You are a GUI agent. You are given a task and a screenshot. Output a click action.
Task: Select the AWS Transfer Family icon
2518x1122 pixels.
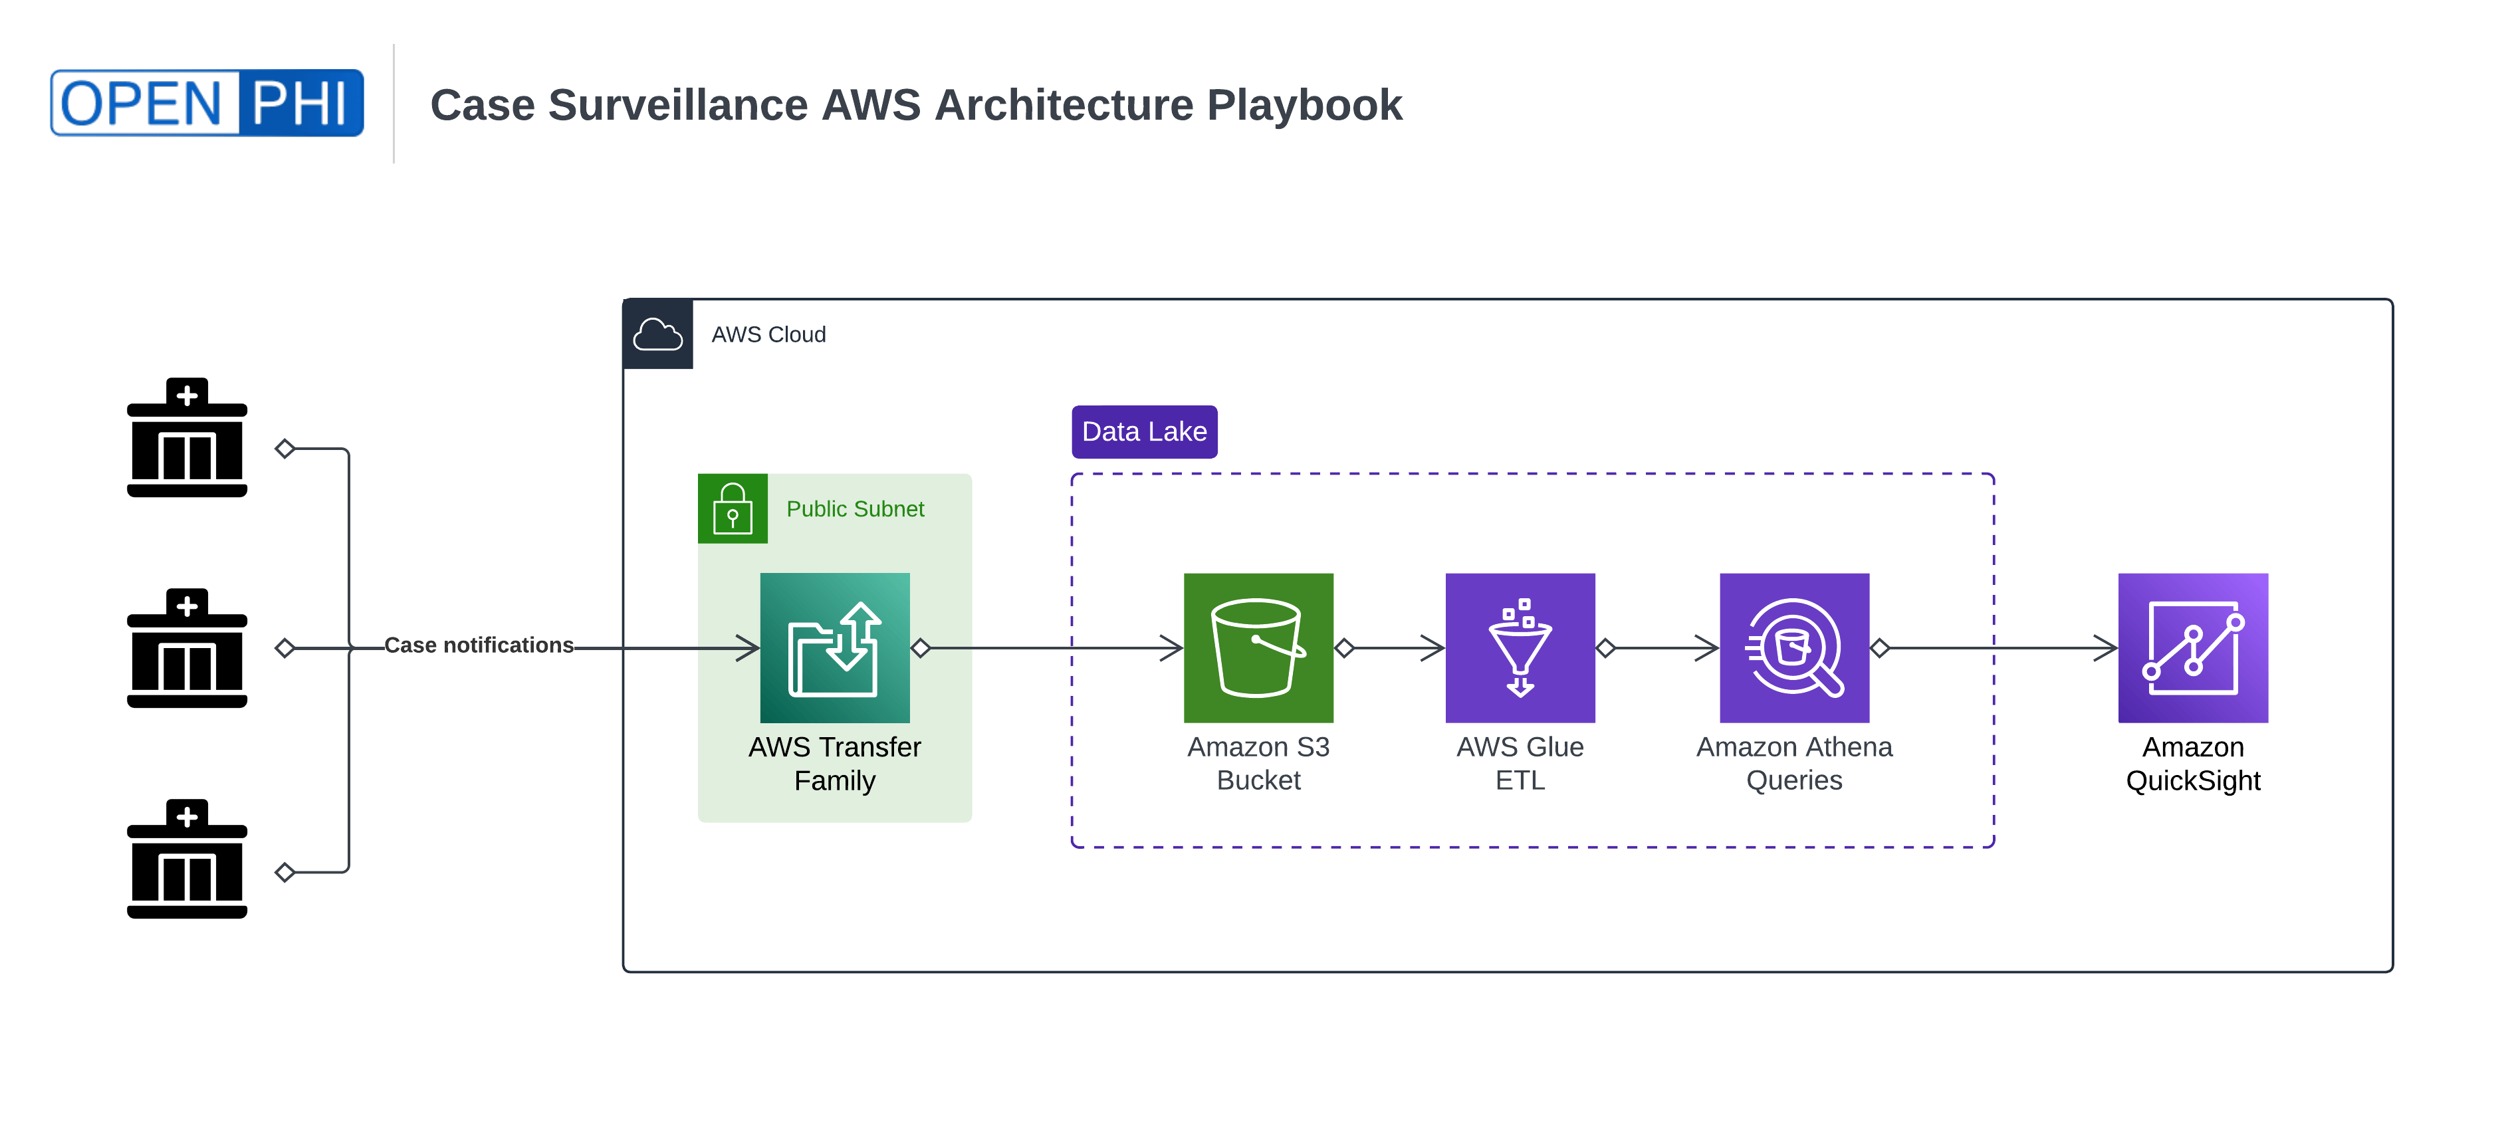tap(835, 648)
